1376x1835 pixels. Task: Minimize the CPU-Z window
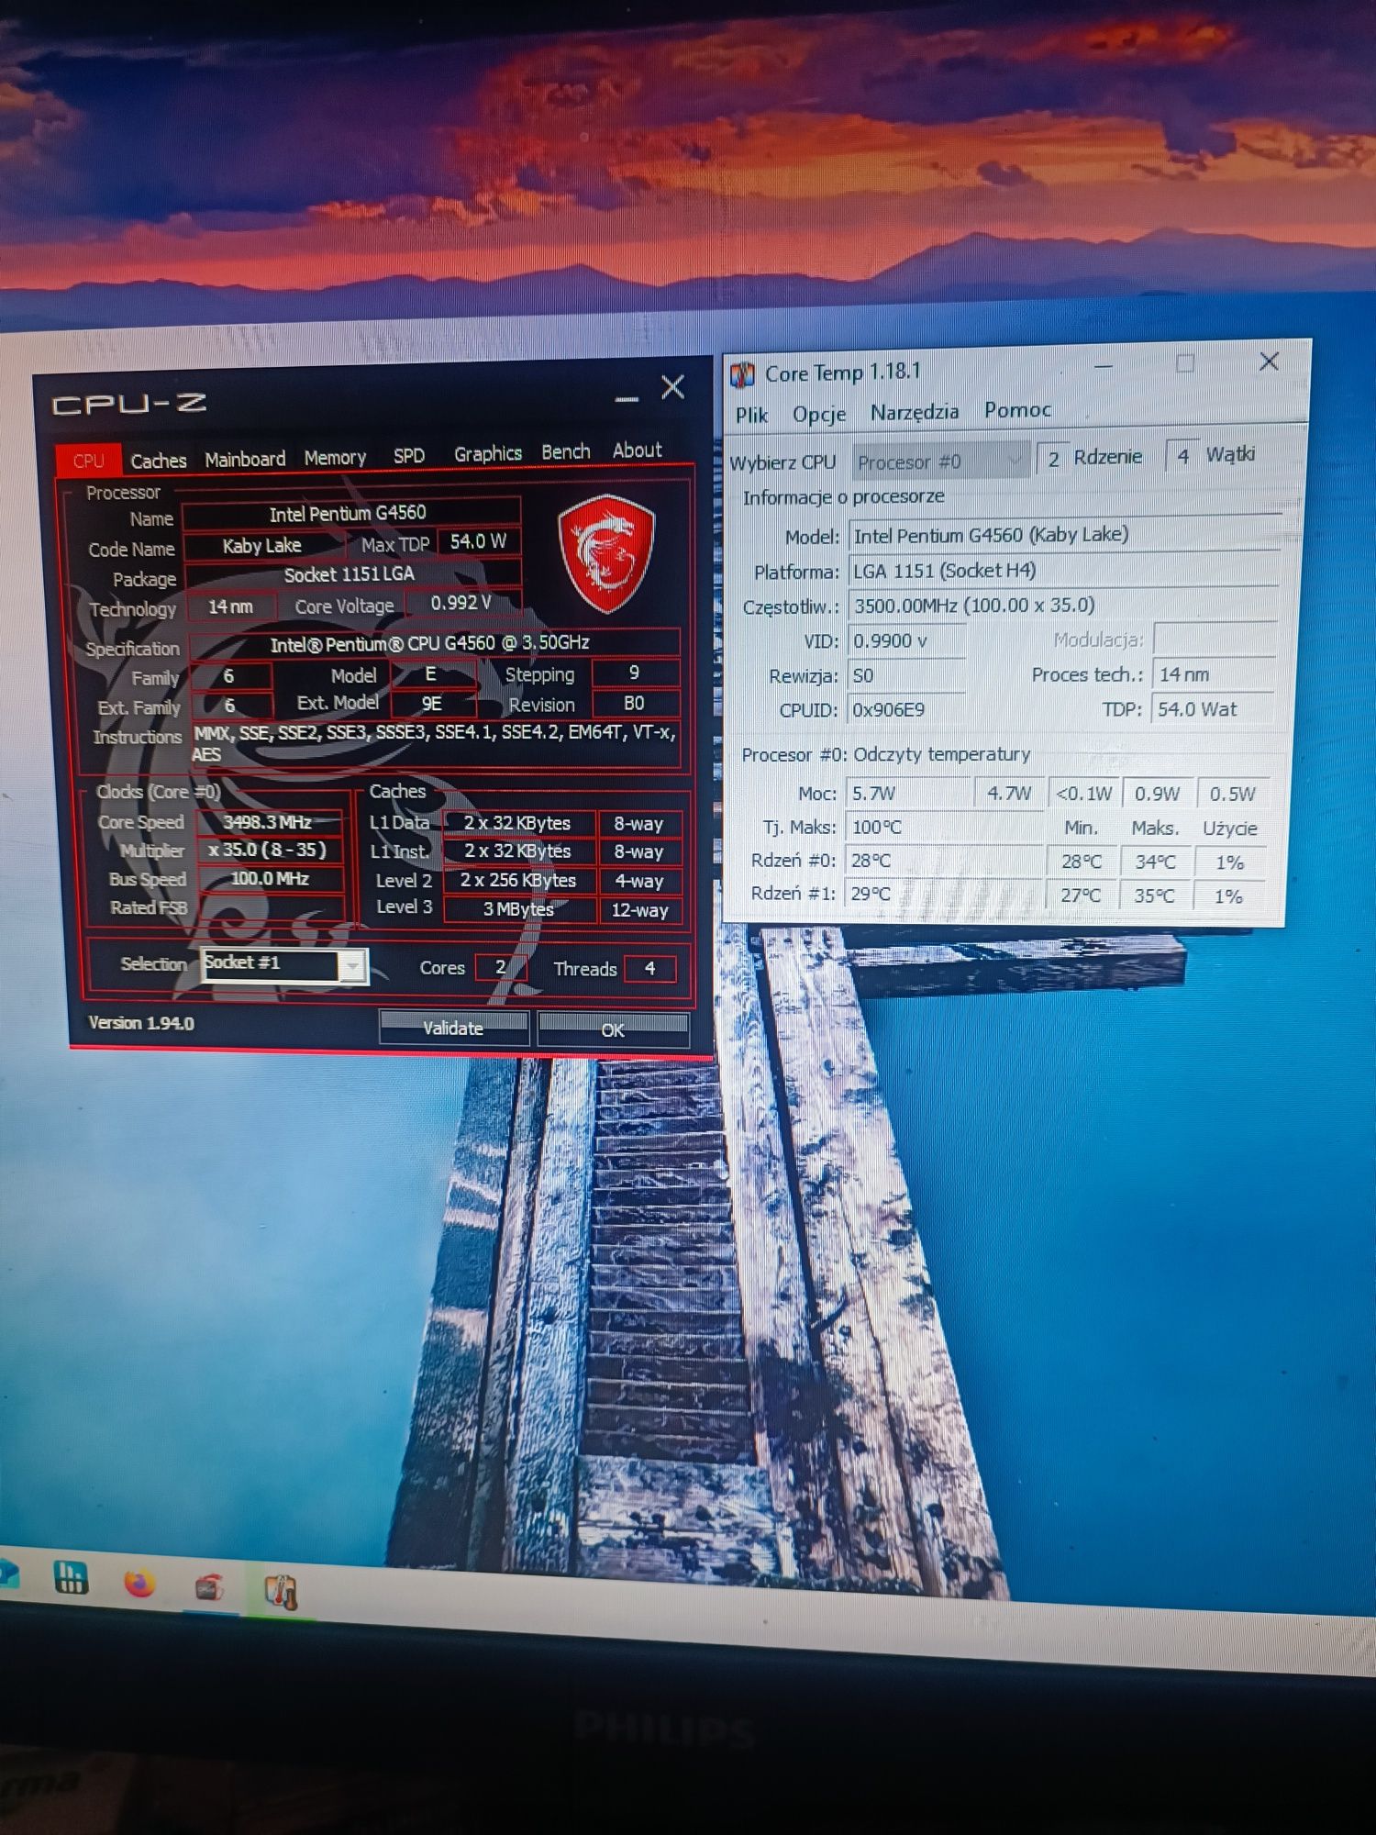coord(627,398)
